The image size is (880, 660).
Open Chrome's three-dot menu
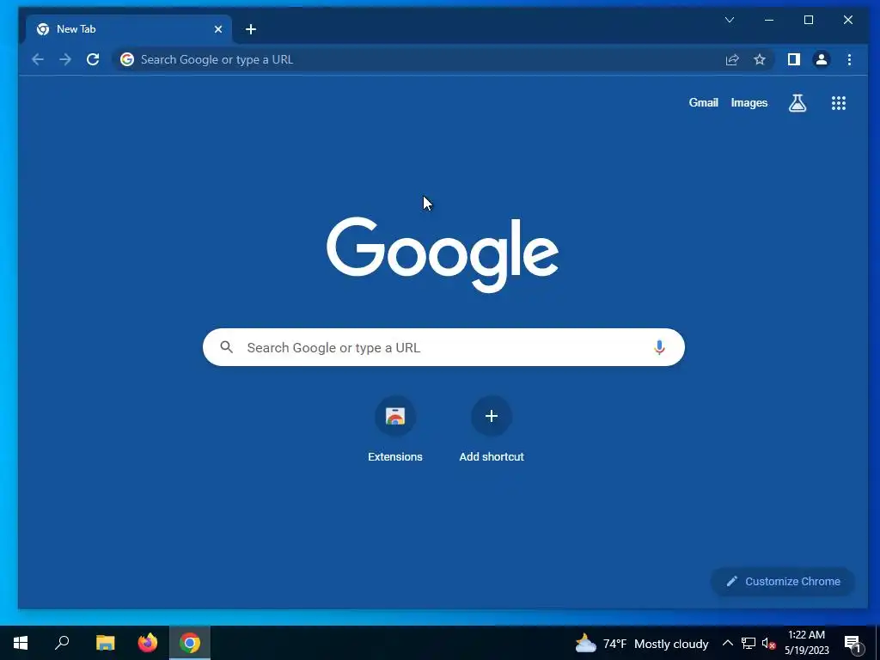(849, 59)
